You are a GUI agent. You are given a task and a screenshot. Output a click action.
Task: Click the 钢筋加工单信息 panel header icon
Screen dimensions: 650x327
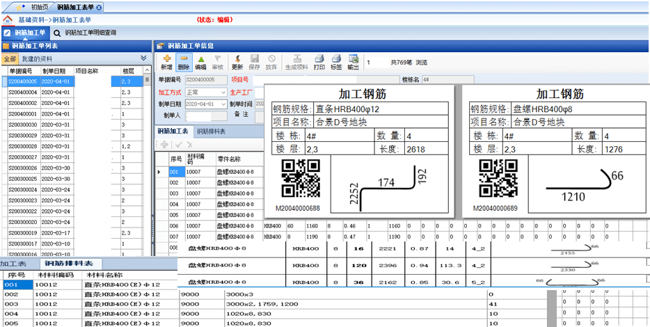[x=161, y=46]
